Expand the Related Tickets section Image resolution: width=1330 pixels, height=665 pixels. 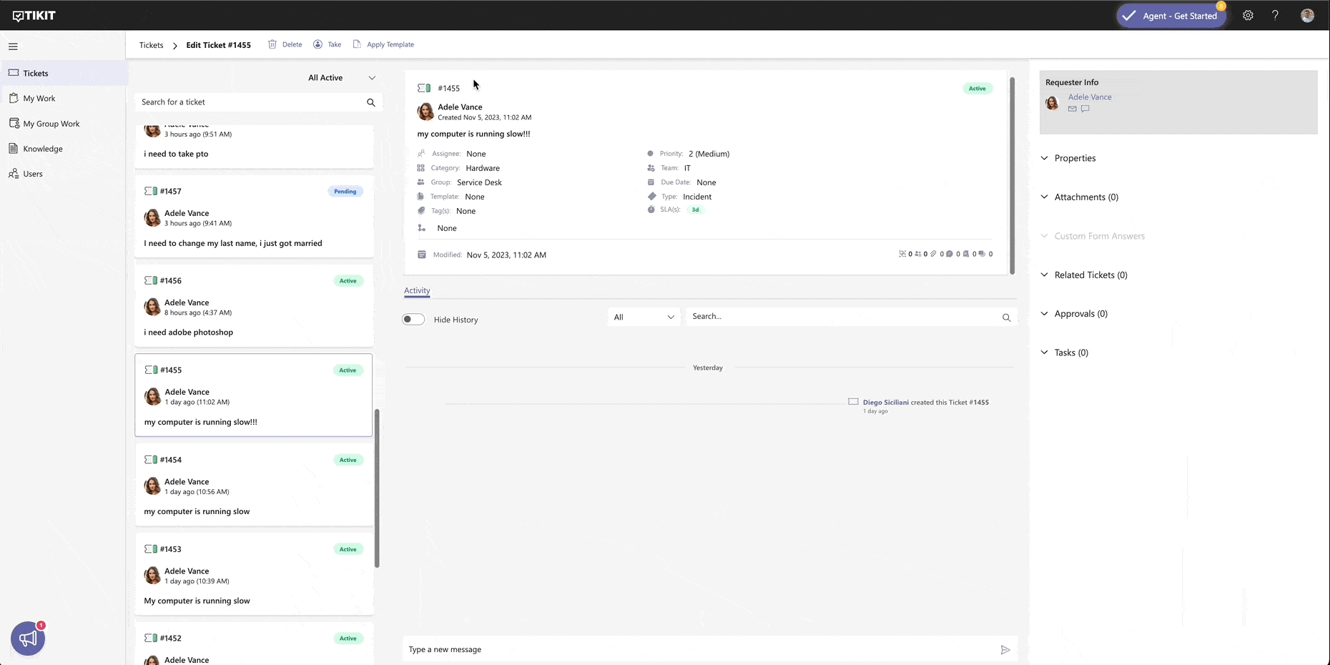click(x=1090, y=275)
